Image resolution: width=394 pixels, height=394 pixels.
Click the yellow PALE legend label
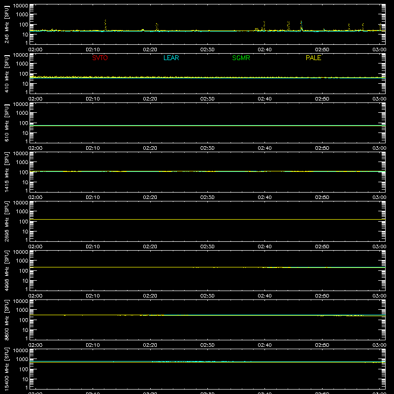pyautogui.click(x=313, y=58)
